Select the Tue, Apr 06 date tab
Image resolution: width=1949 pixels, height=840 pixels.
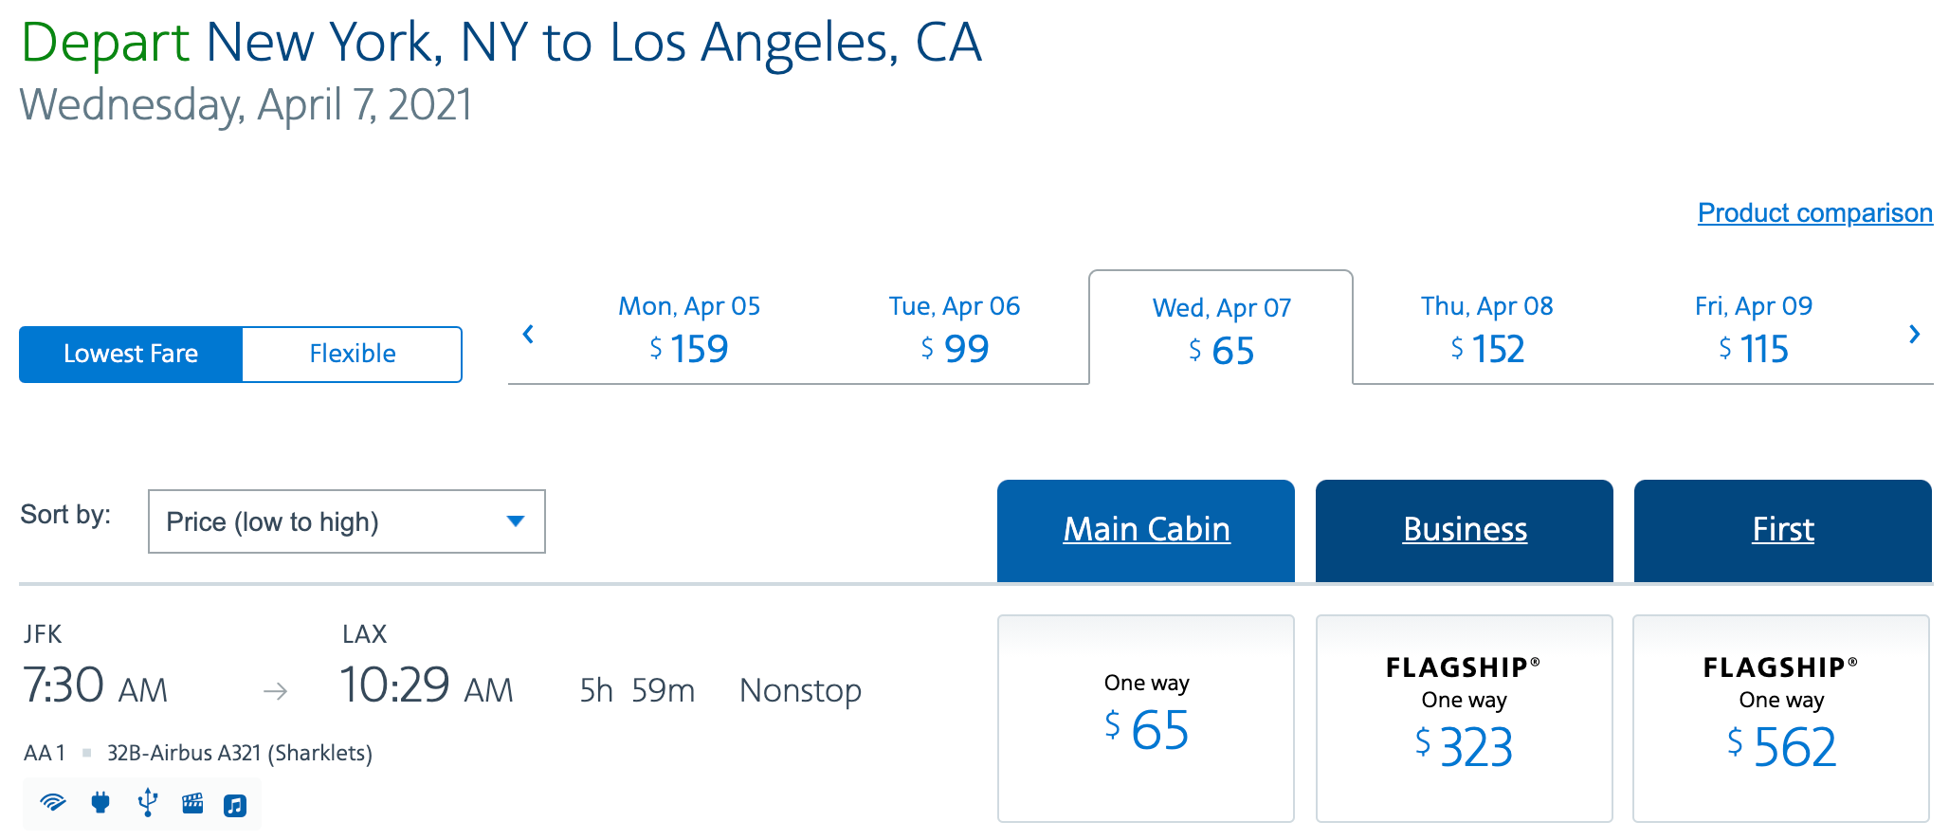click(x=955, y=330)
